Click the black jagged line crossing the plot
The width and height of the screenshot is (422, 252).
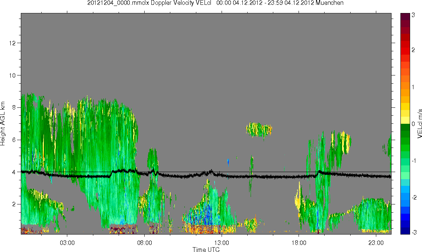(x=206, y=174)
